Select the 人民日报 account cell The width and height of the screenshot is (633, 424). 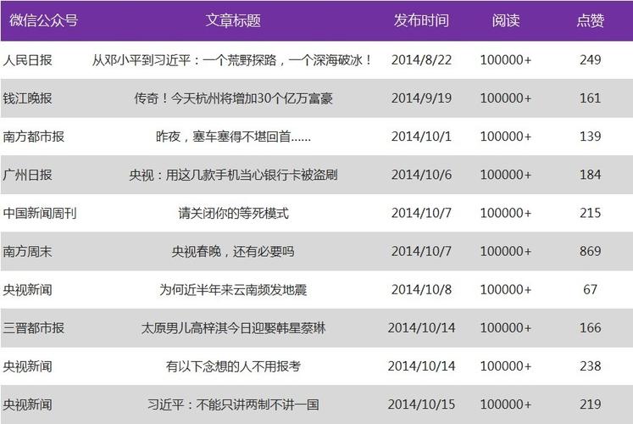27,60
